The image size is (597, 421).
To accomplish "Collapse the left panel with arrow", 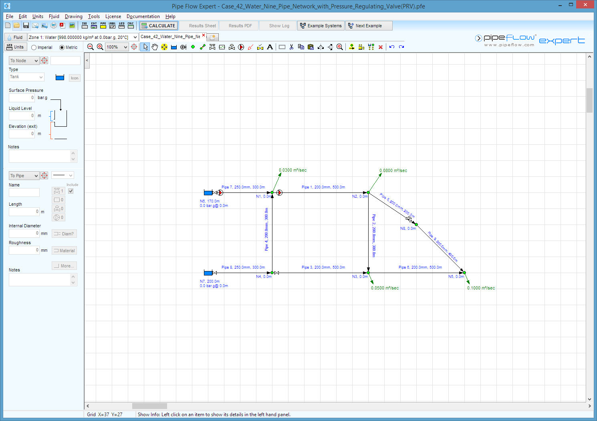I will (87, 61).
